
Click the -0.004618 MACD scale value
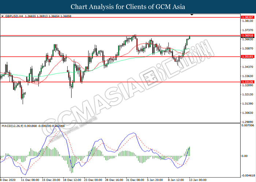point(248,175)
